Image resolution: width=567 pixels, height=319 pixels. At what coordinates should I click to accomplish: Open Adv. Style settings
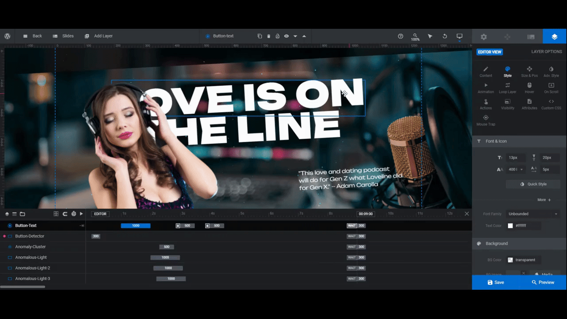pyautogui.click(x=551, y=72)
